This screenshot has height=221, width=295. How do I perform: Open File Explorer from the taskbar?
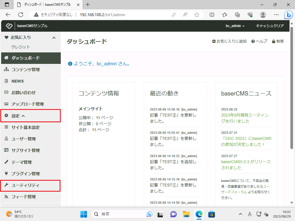186,214
